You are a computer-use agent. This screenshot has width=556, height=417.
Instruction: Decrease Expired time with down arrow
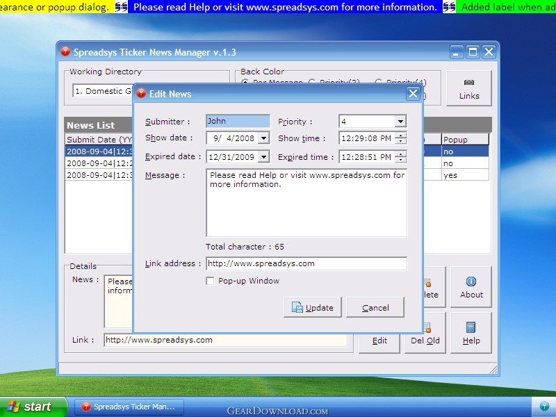[401, 160]
